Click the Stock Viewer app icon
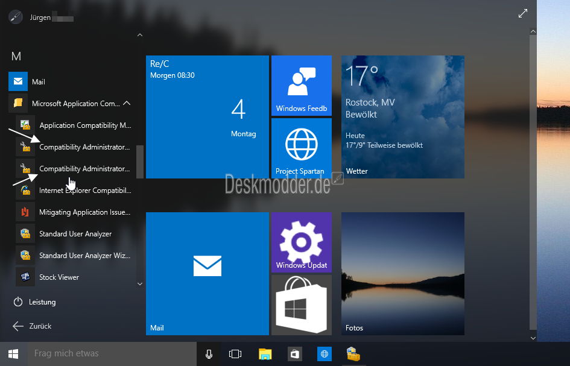570x366 pixels. click(25, 277)
